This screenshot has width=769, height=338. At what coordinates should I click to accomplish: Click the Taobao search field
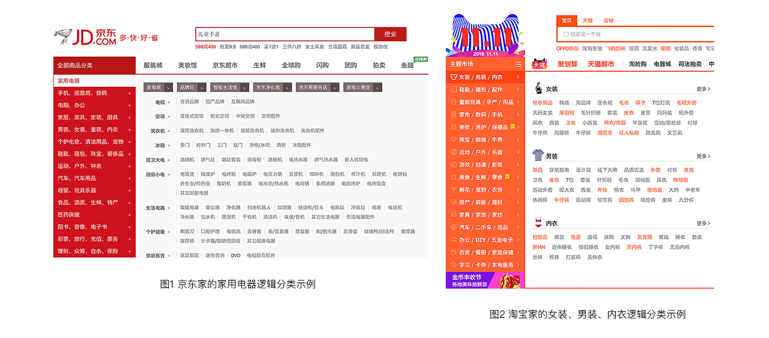click(x=636, y=34)
